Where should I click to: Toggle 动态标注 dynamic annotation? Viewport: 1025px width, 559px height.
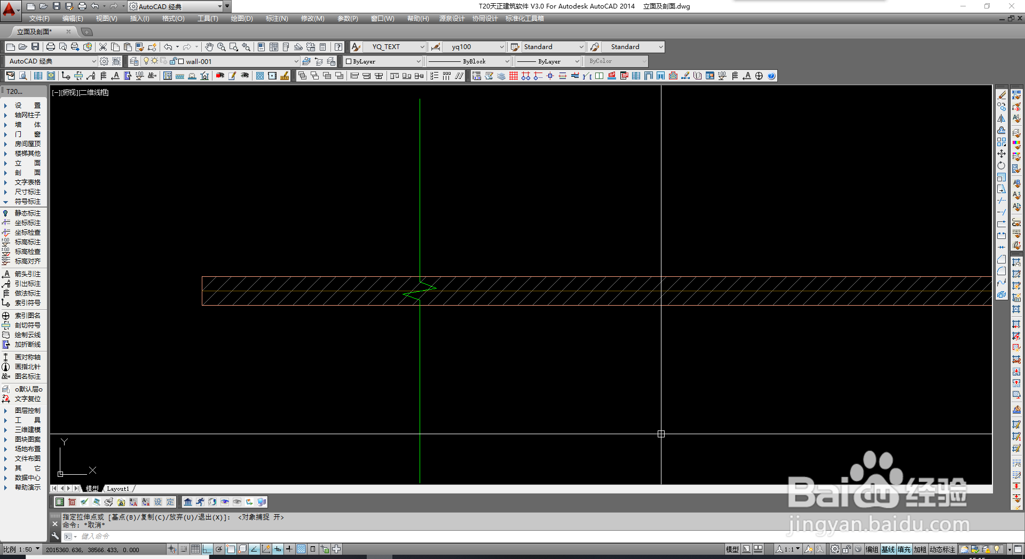point(942,549)
